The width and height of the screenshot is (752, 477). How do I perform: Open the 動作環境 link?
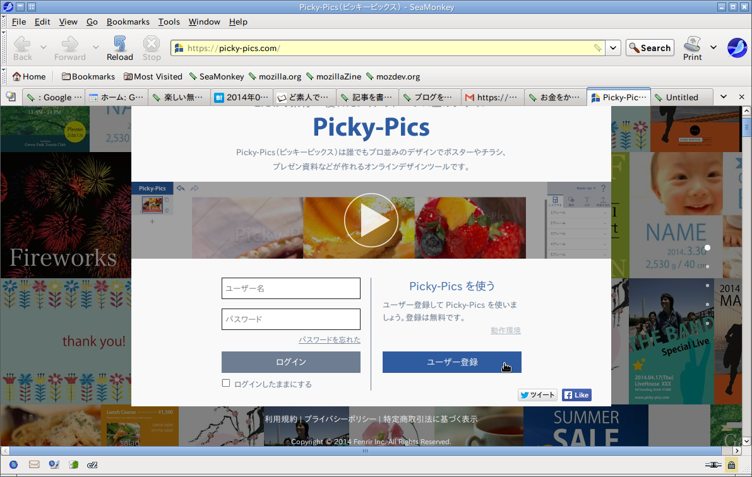(x=506, y=330)
